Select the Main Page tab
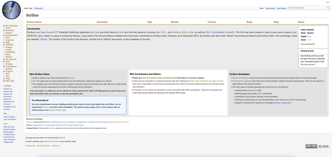Image resolution: width=332 pixels, height=157 pixels. (x=28, y=8)
